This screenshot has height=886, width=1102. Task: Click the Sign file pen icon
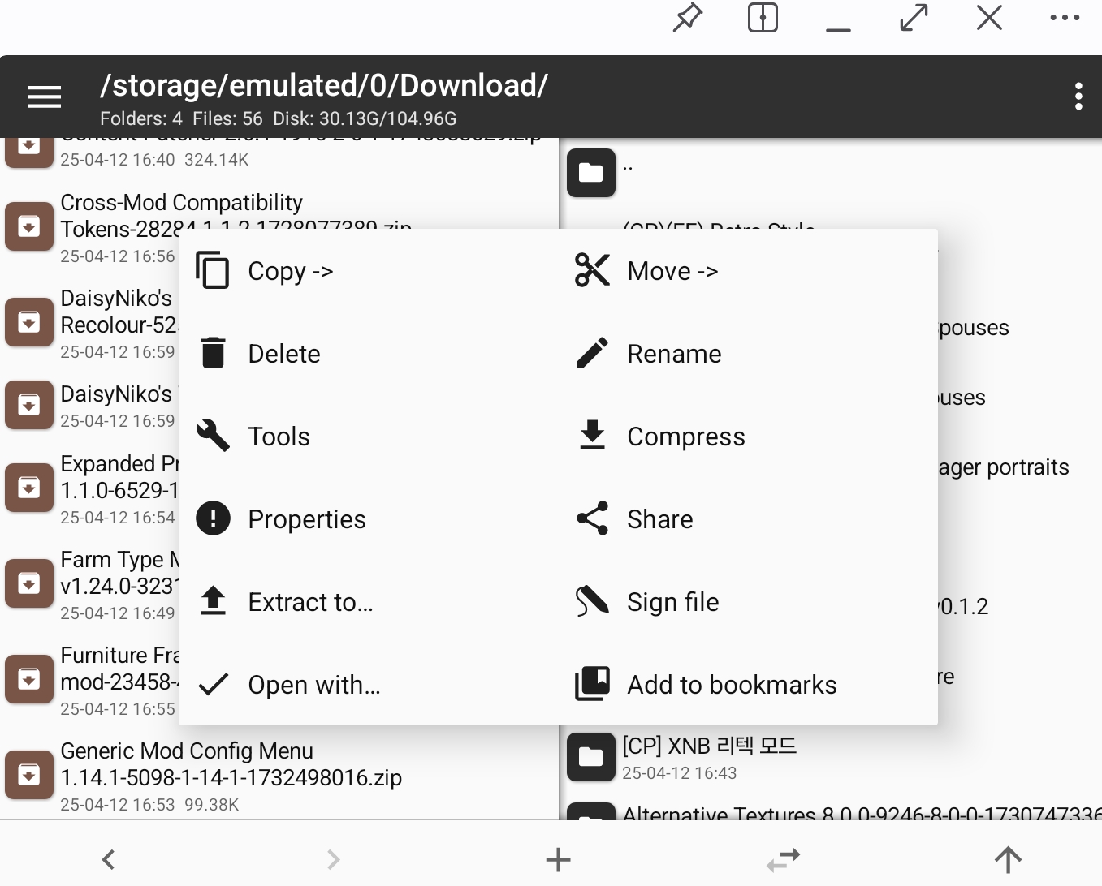592,601
